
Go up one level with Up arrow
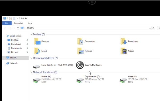click(18, 28)
